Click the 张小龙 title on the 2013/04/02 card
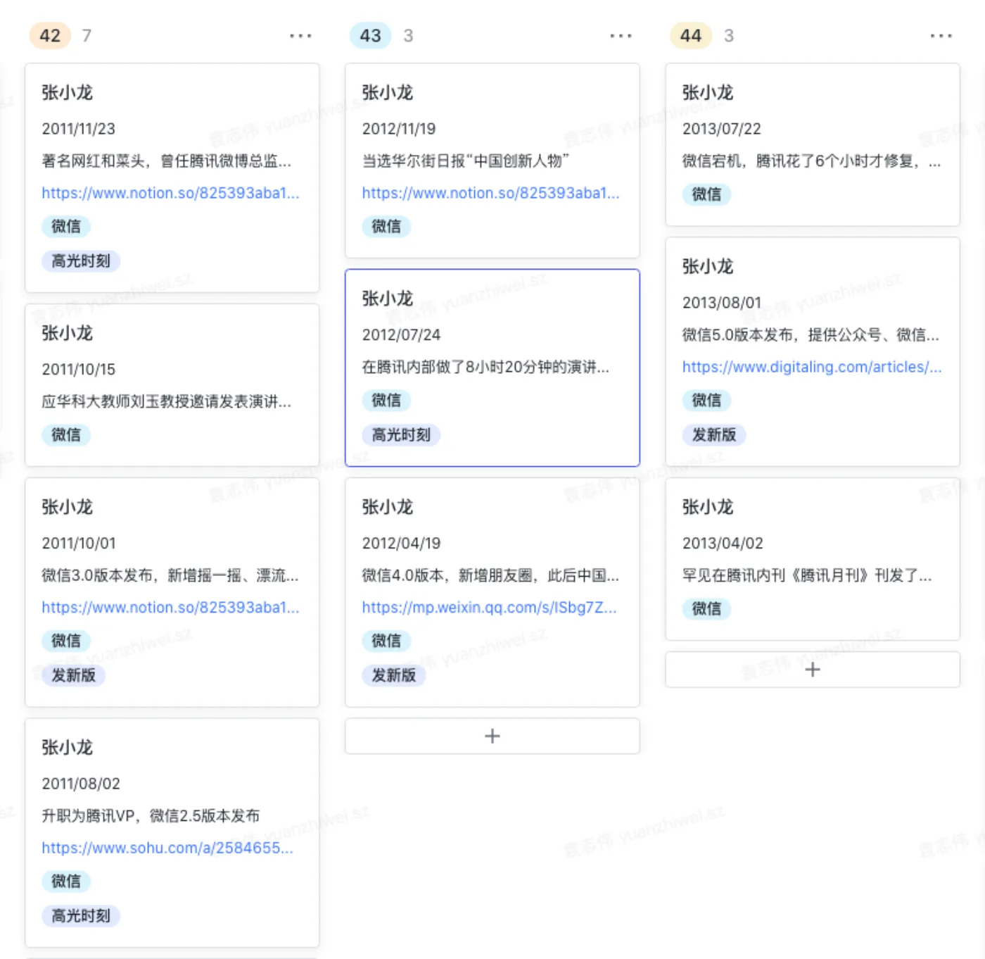 708,508
